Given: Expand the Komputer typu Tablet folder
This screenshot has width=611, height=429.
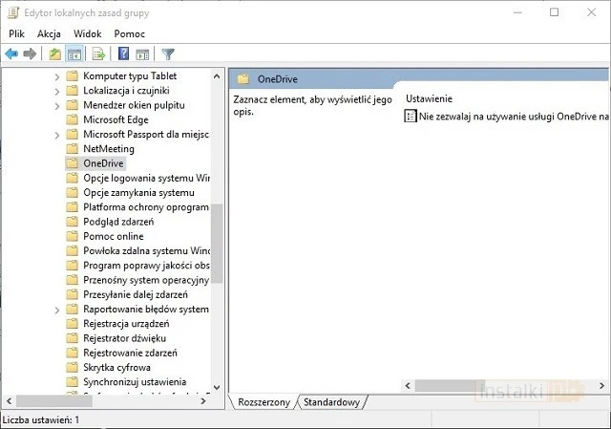Looking at the screenshot, I should (x=57, y=75).
